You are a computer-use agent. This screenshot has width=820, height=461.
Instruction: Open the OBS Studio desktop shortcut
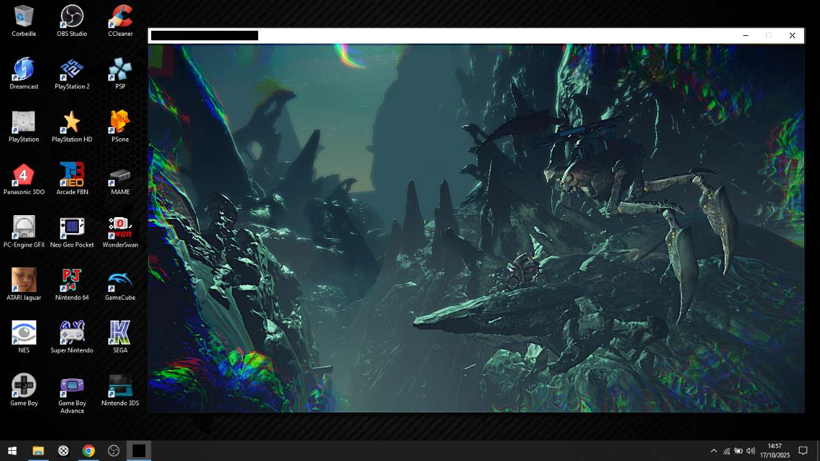click(x=72, y=17)
